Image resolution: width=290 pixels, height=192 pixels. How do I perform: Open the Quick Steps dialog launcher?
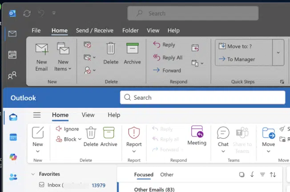(282, 82)
